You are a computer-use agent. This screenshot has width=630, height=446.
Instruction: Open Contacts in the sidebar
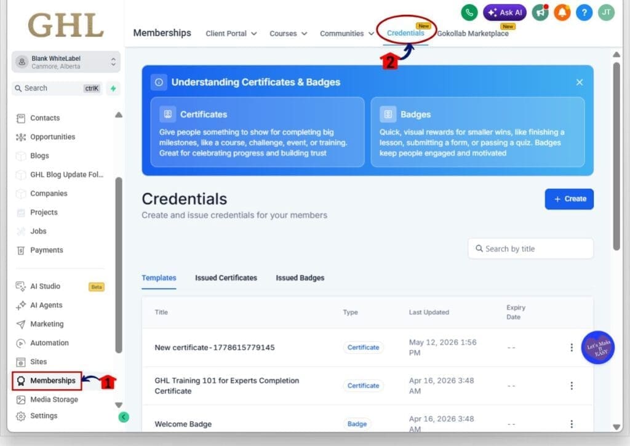[45, 117]
